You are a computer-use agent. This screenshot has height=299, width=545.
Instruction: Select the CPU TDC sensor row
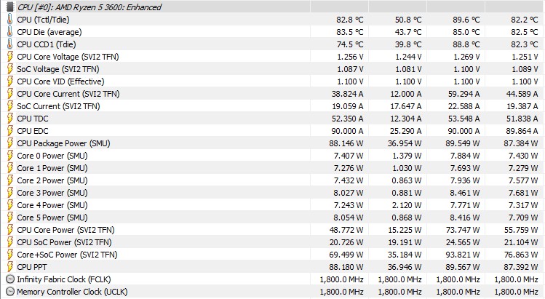click(x=33, y=119)
